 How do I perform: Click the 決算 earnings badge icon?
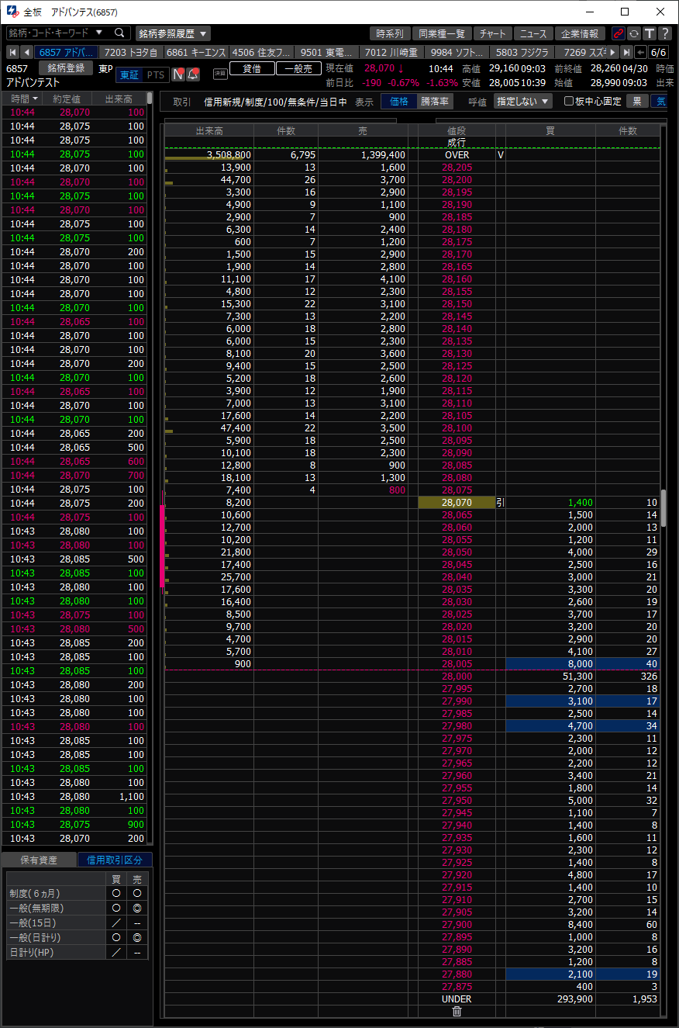[x=219, y=74]
